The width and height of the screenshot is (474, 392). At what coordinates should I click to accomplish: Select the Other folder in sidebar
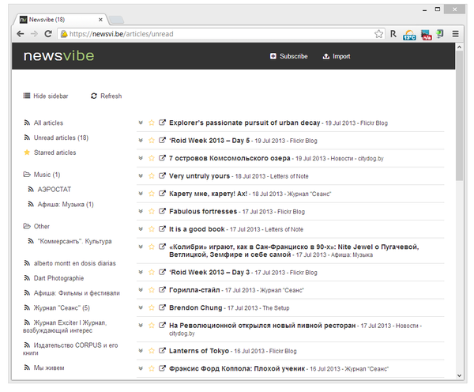(x=36, y=226)
